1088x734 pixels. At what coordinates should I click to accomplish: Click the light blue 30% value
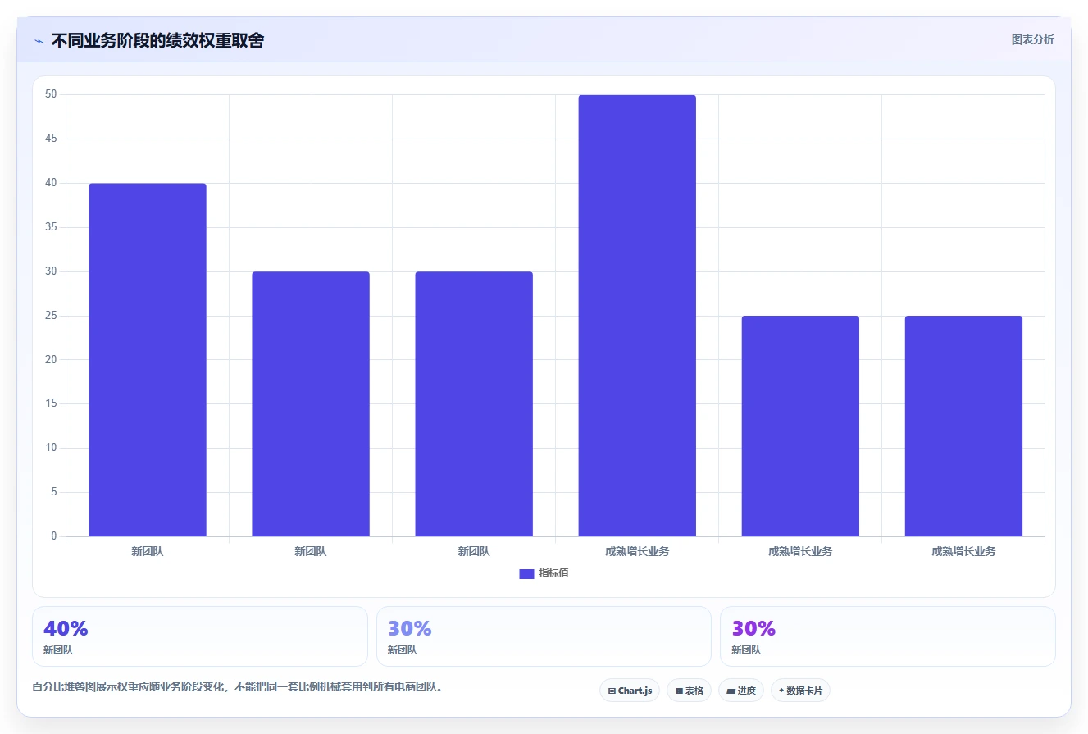(x=410, y=629)
